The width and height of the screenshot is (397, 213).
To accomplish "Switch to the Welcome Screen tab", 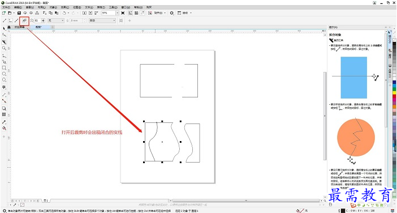I will (19, 27).
